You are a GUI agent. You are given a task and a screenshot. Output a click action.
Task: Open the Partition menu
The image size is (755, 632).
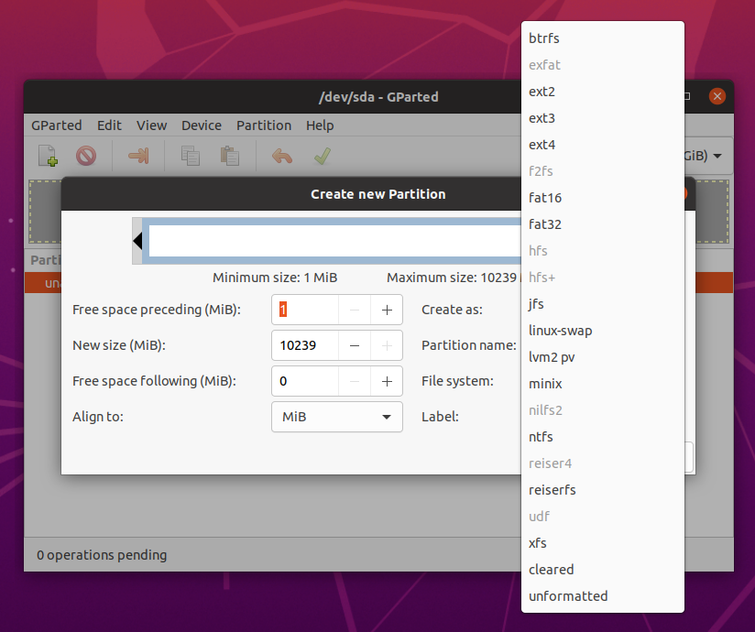[264, 125]
